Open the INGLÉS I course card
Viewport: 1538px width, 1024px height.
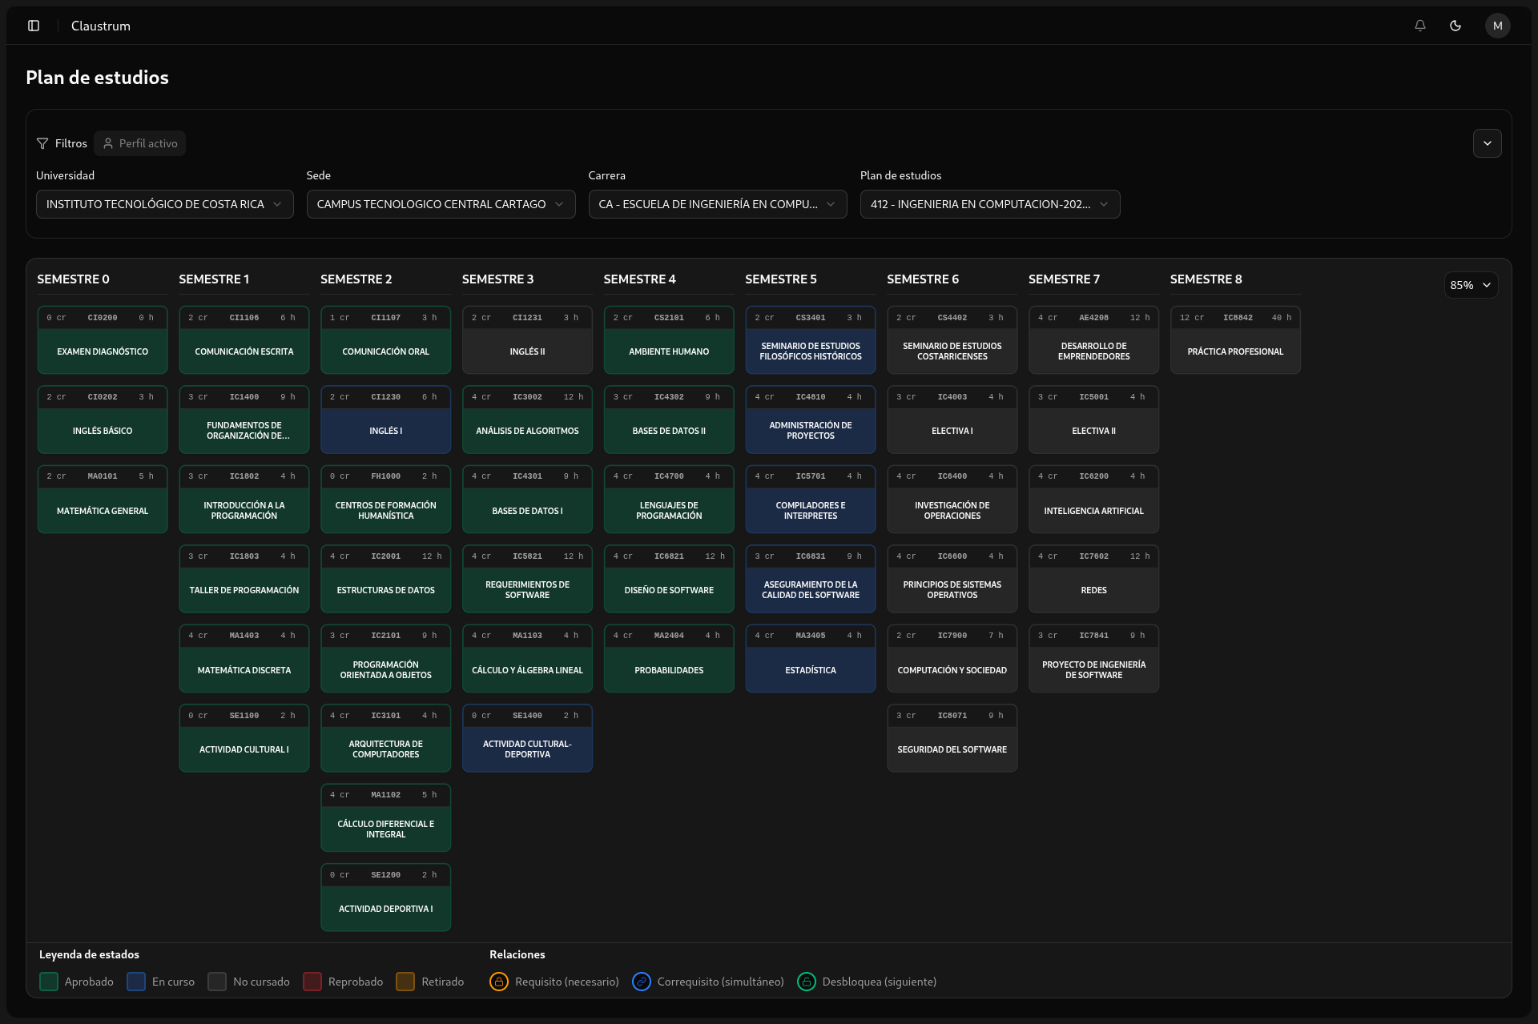click(x=385, y=420)
